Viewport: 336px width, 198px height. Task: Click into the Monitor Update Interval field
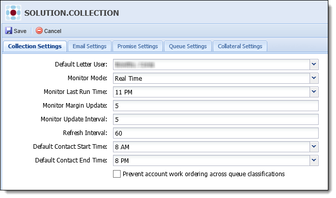(x=216, y=119)
